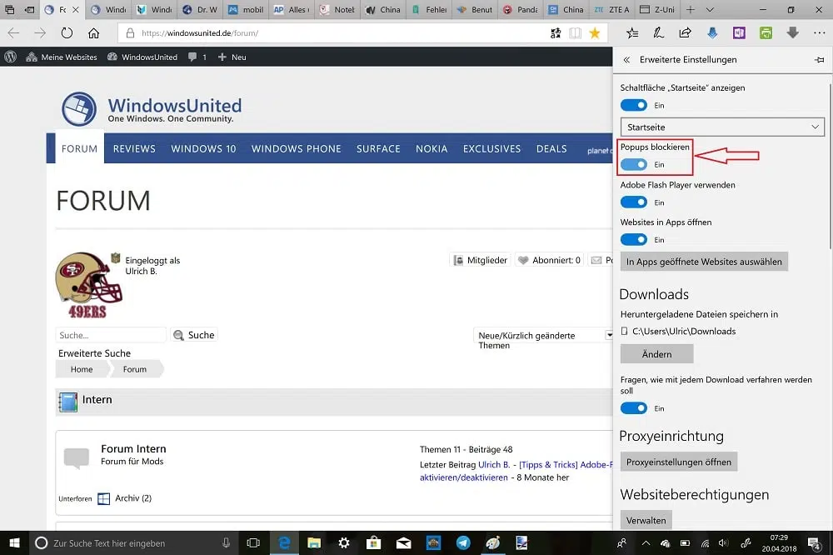833x555 pixels.
Task: Open the WINDOWS 10 navigation item
Action: click(x=203, y=149)
